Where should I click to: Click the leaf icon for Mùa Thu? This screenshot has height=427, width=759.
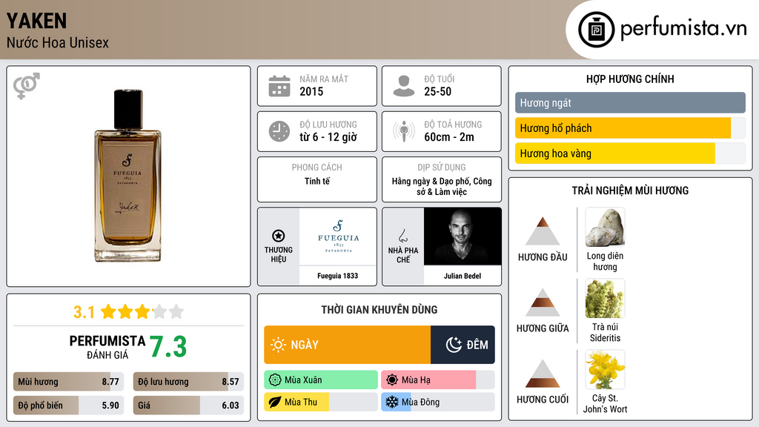[x=275, y=403]
